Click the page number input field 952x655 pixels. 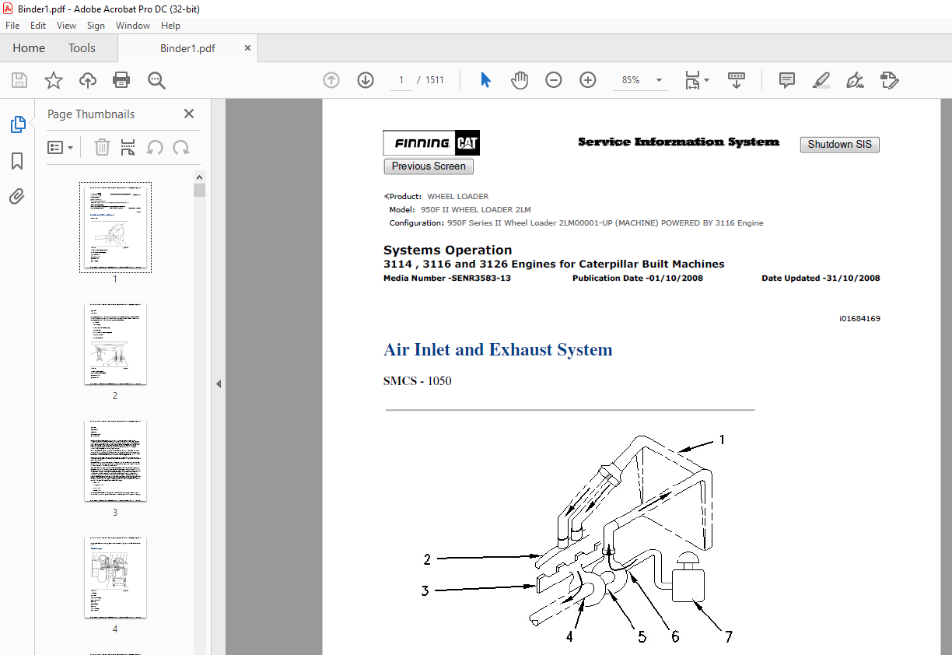click(x=401, y=80)
